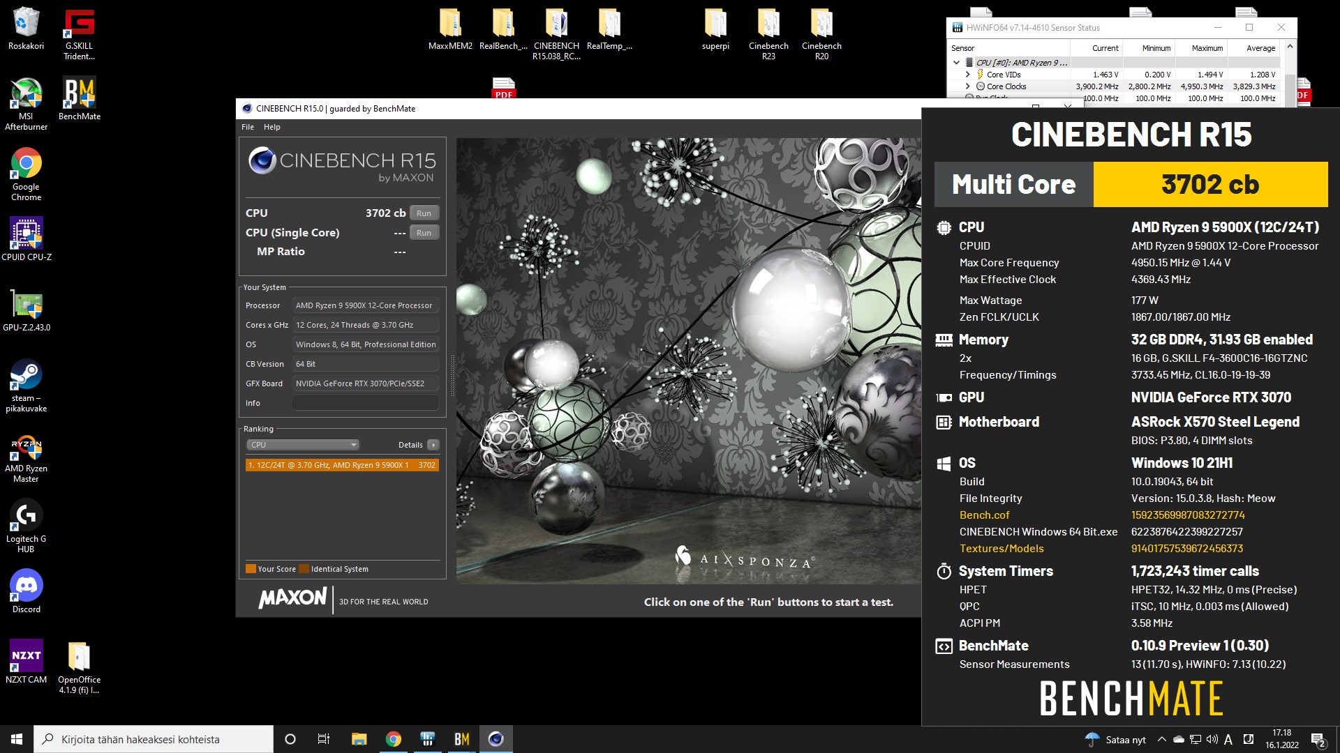Click GFX Board field RTX 3070
The height and width of the screenshot is (753, 1340).
pyautogui.click(x=366, y=383)
